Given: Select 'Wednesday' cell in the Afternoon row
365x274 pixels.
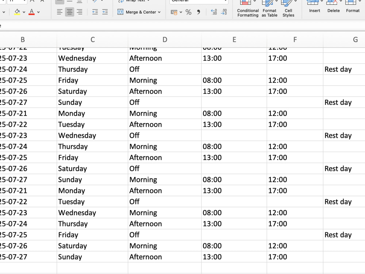Looking at the screenshot, I should coord(92,58).
